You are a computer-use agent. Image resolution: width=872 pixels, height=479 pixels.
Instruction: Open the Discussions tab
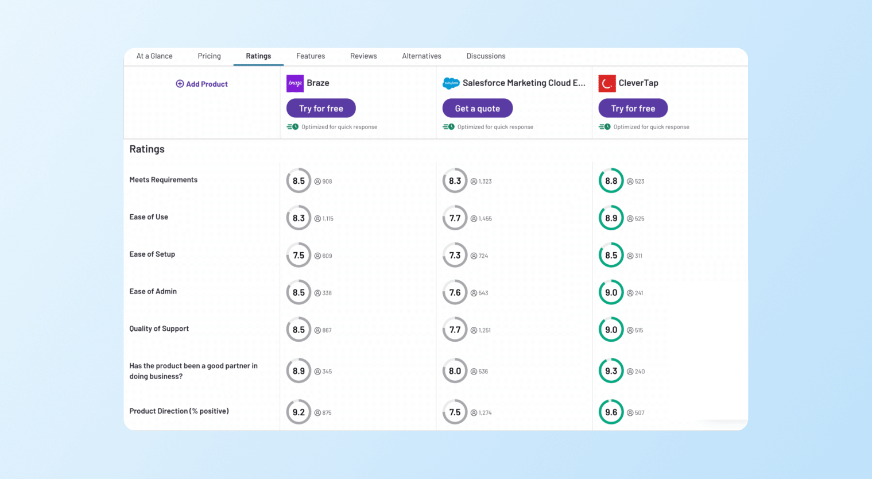(x=486, y=56)
